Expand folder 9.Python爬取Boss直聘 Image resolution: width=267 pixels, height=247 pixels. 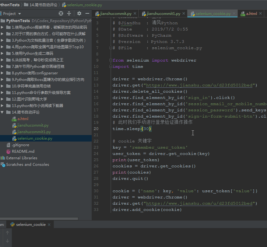coord(2,79)
